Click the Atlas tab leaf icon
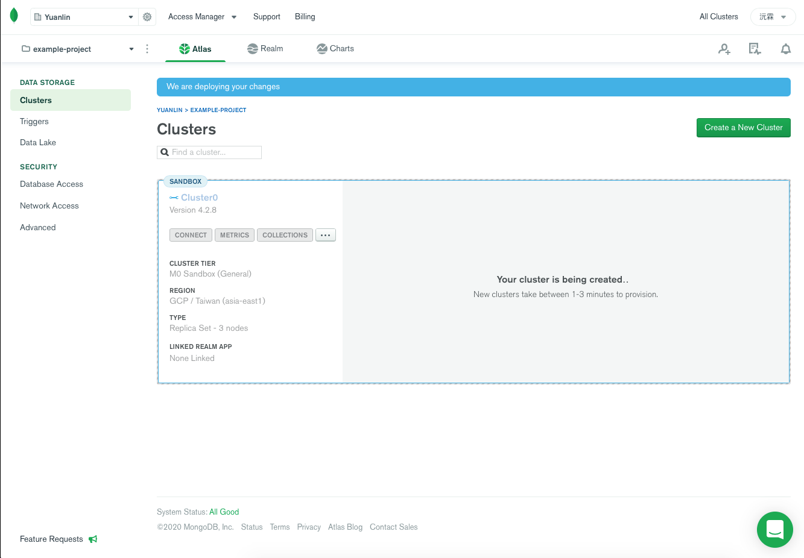 click(x=185, y=49)
